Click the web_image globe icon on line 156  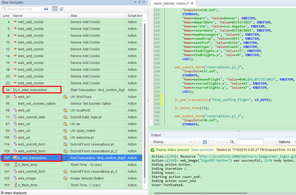point(15,178)
